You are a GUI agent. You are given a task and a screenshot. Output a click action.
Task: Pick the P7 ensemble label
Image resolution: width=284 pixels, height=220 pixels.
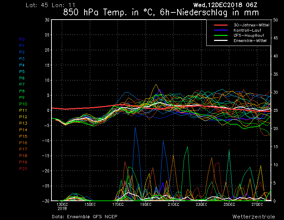[22, 84]
